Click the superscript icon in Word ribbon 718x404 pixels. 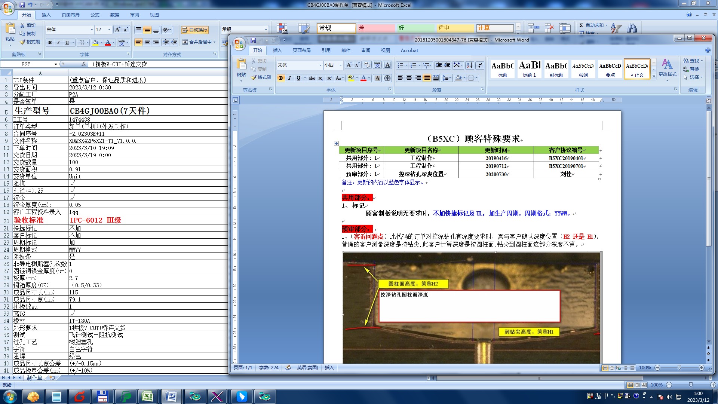coord(329,78)
